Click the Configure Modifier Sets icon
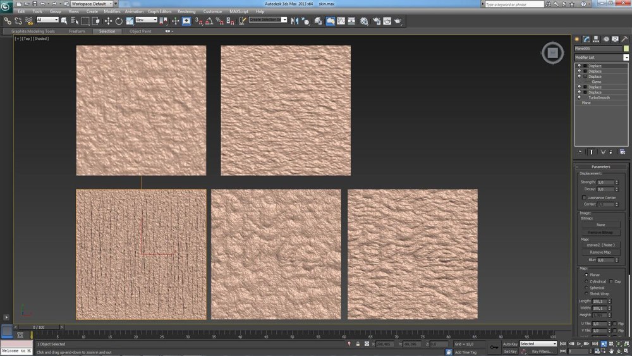632x356 pixels. (x=623, y=152)
